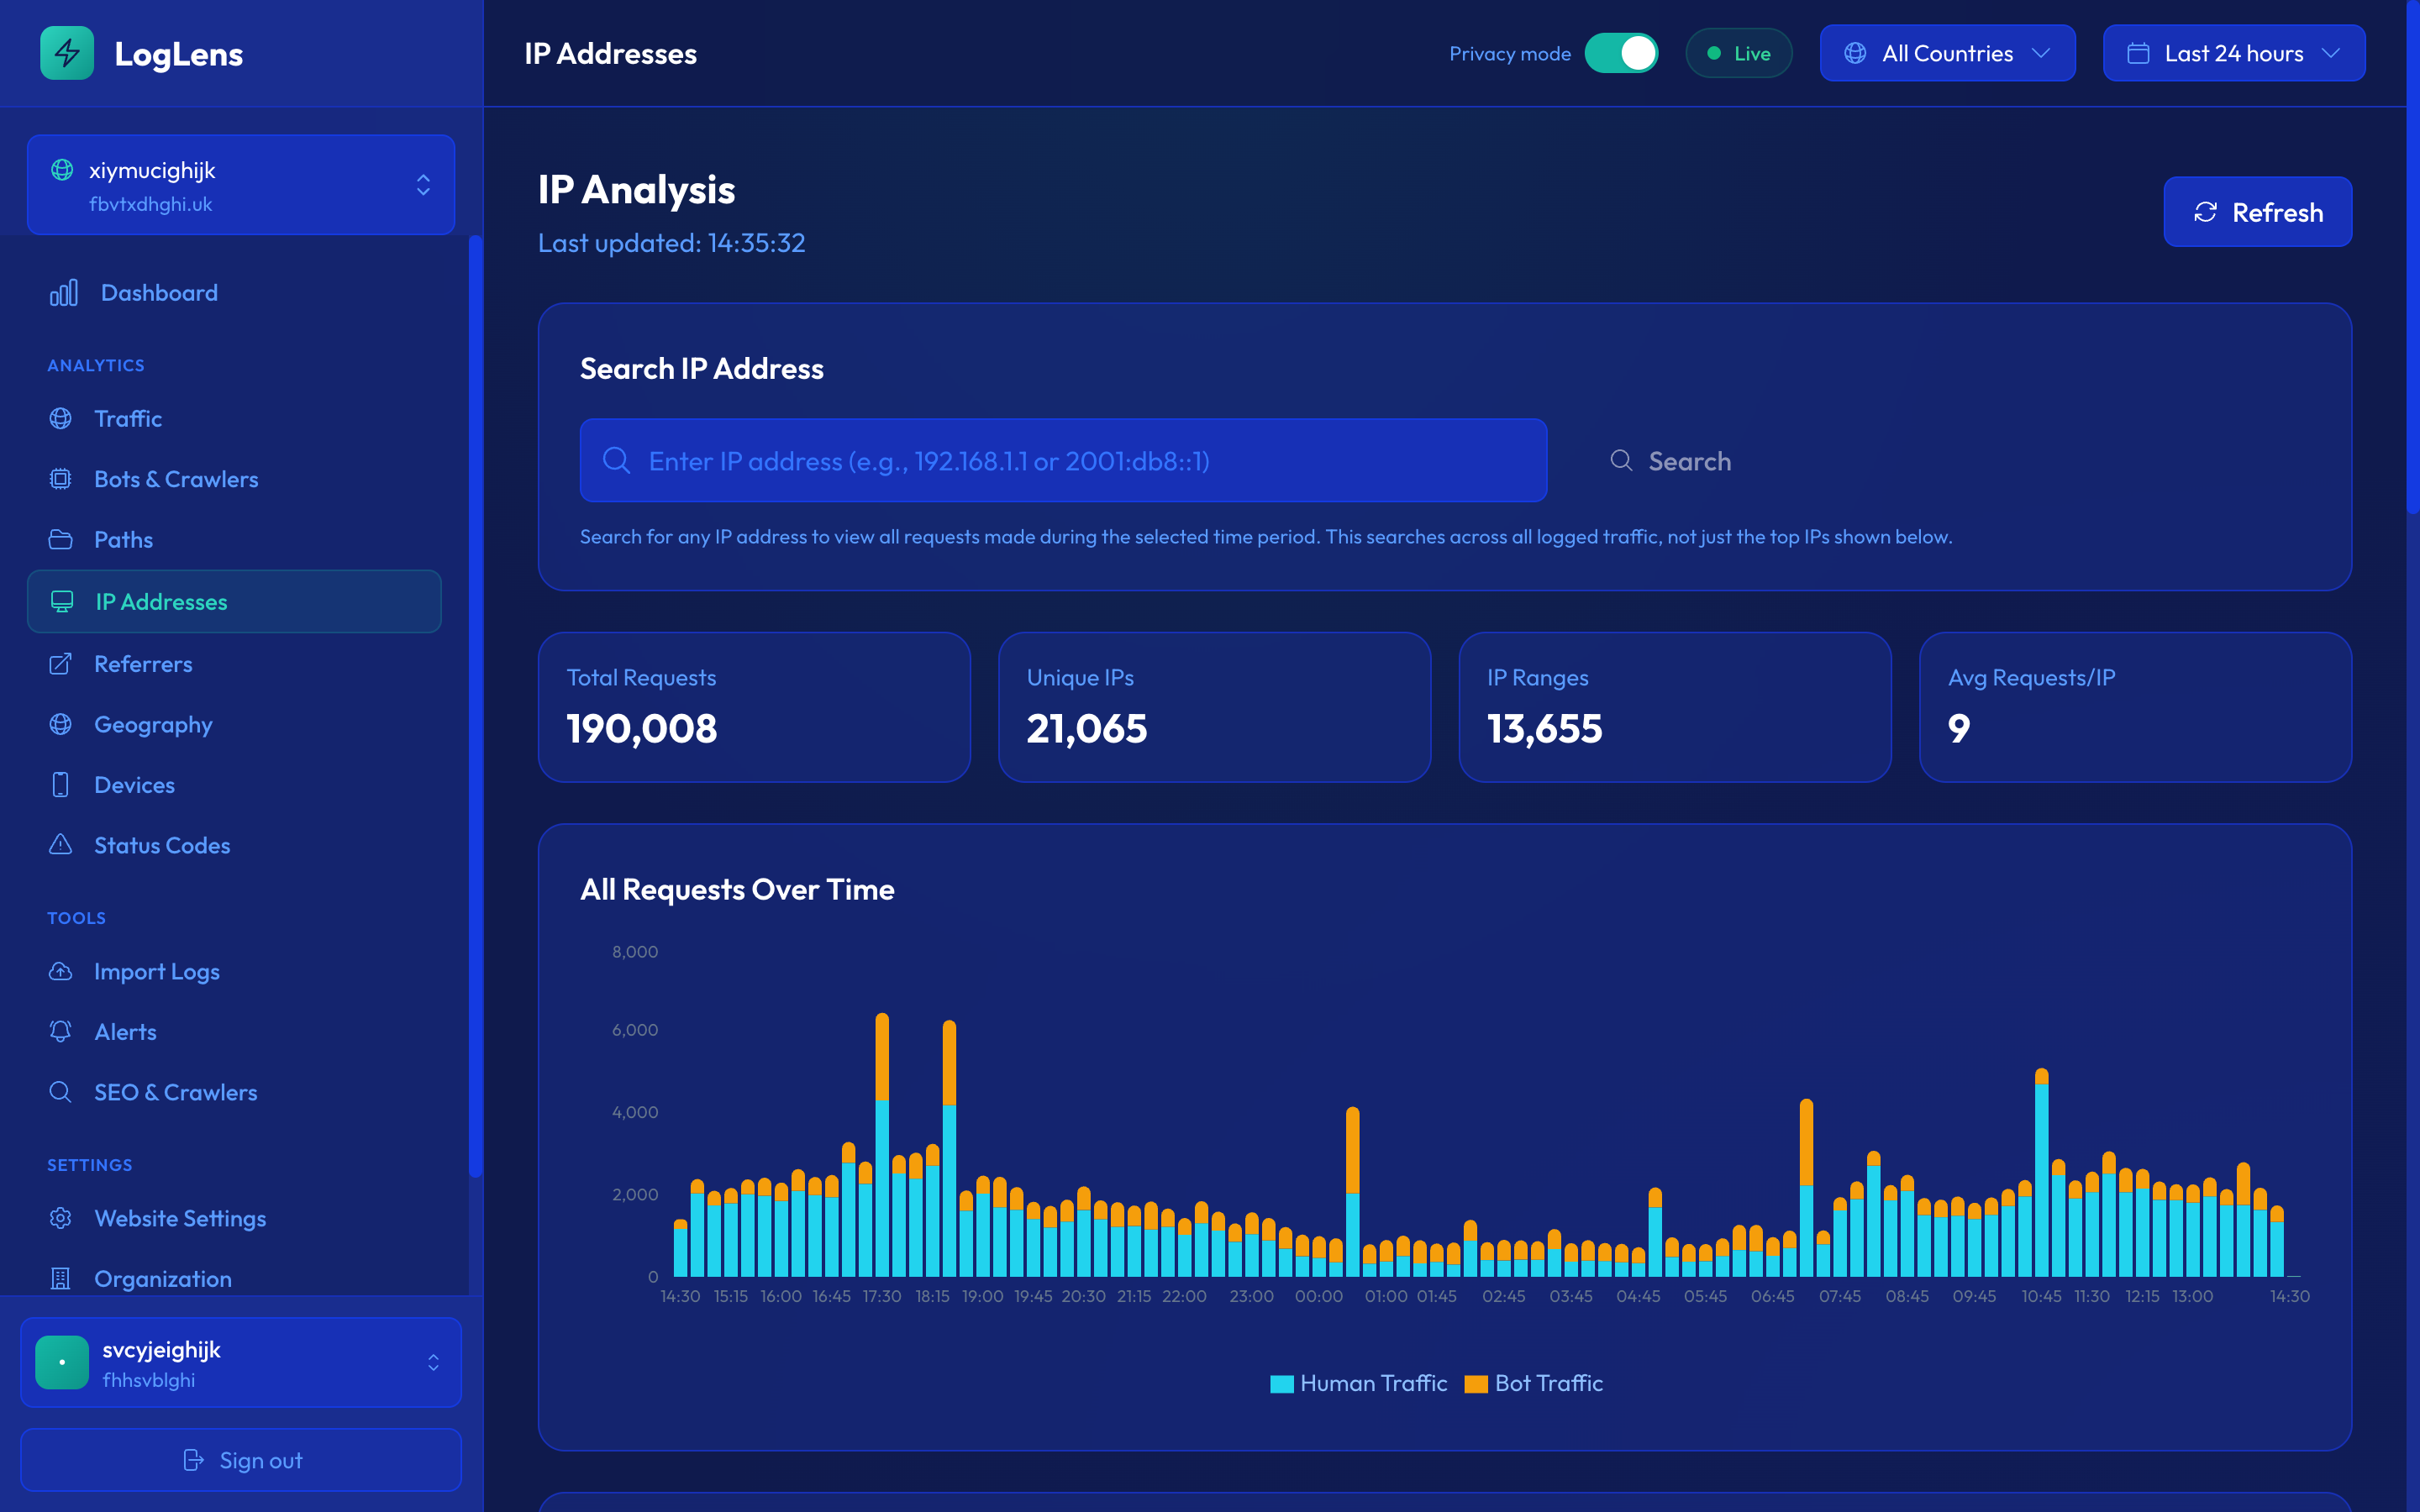This screenshot has width=2420, height=1512.
Task: Click the LogLens lightning bolt logo
Action: coord(67,53)
